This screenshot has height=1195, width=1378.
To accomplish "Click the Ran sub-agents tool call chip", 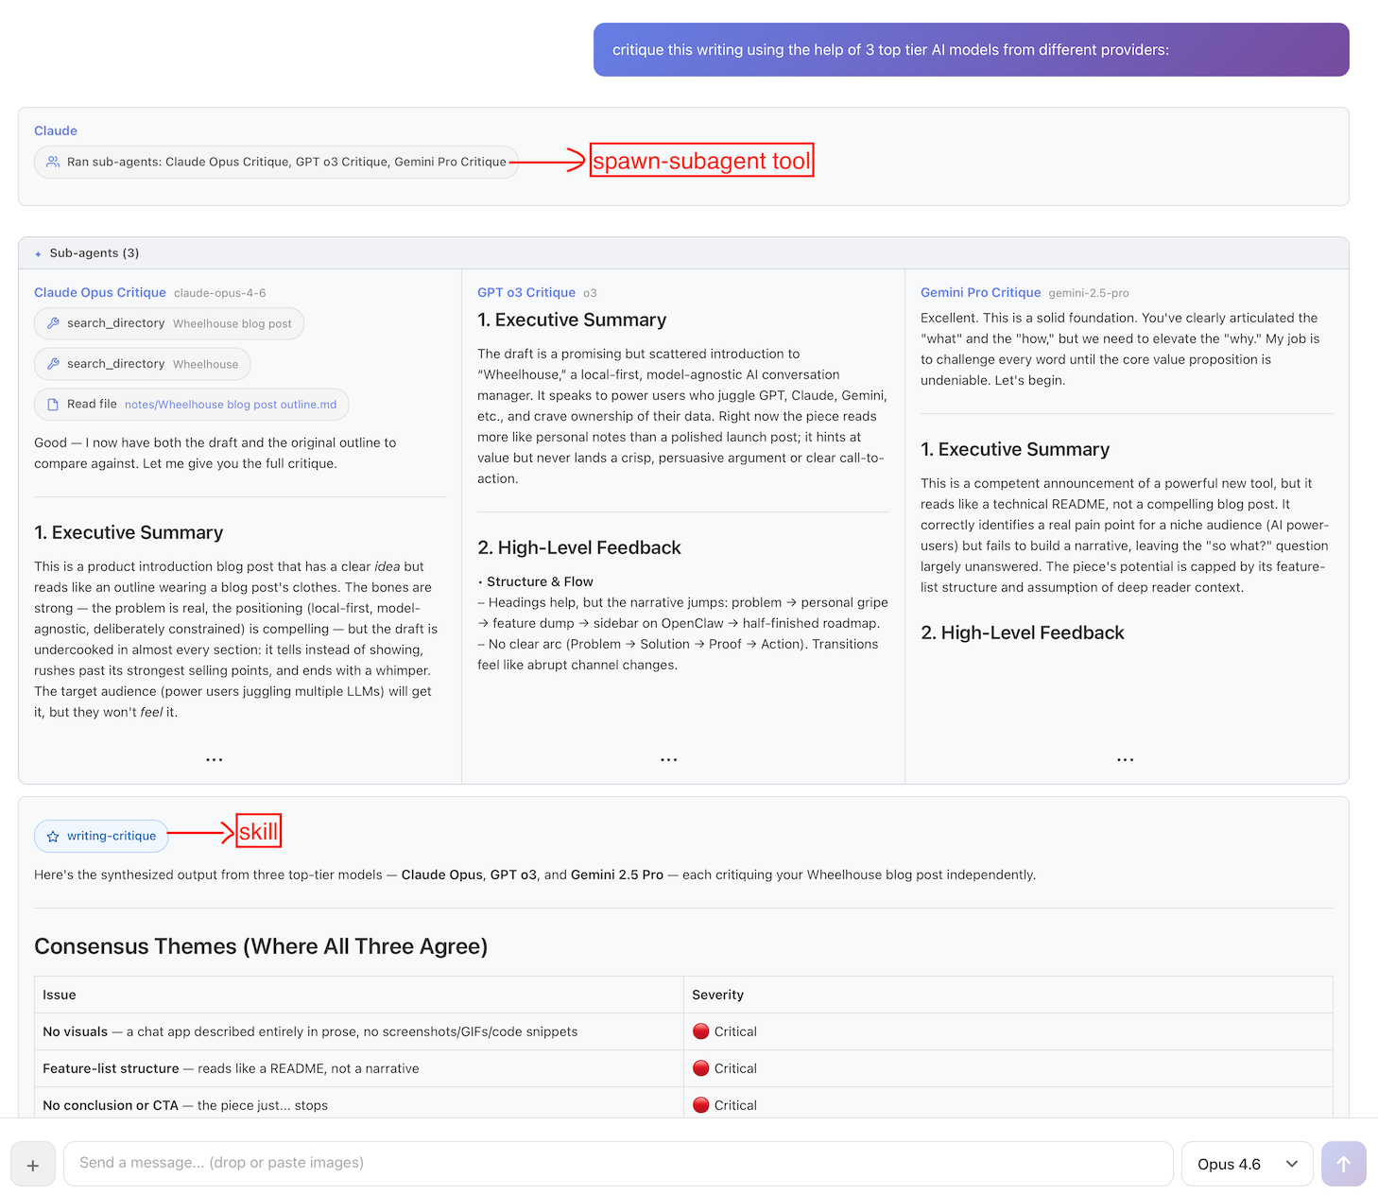I will point(276,162).
